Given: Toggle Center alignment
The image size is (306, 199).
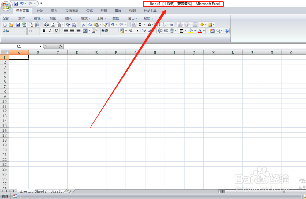Looking at the screenshot, I should [x=72, y=31].
